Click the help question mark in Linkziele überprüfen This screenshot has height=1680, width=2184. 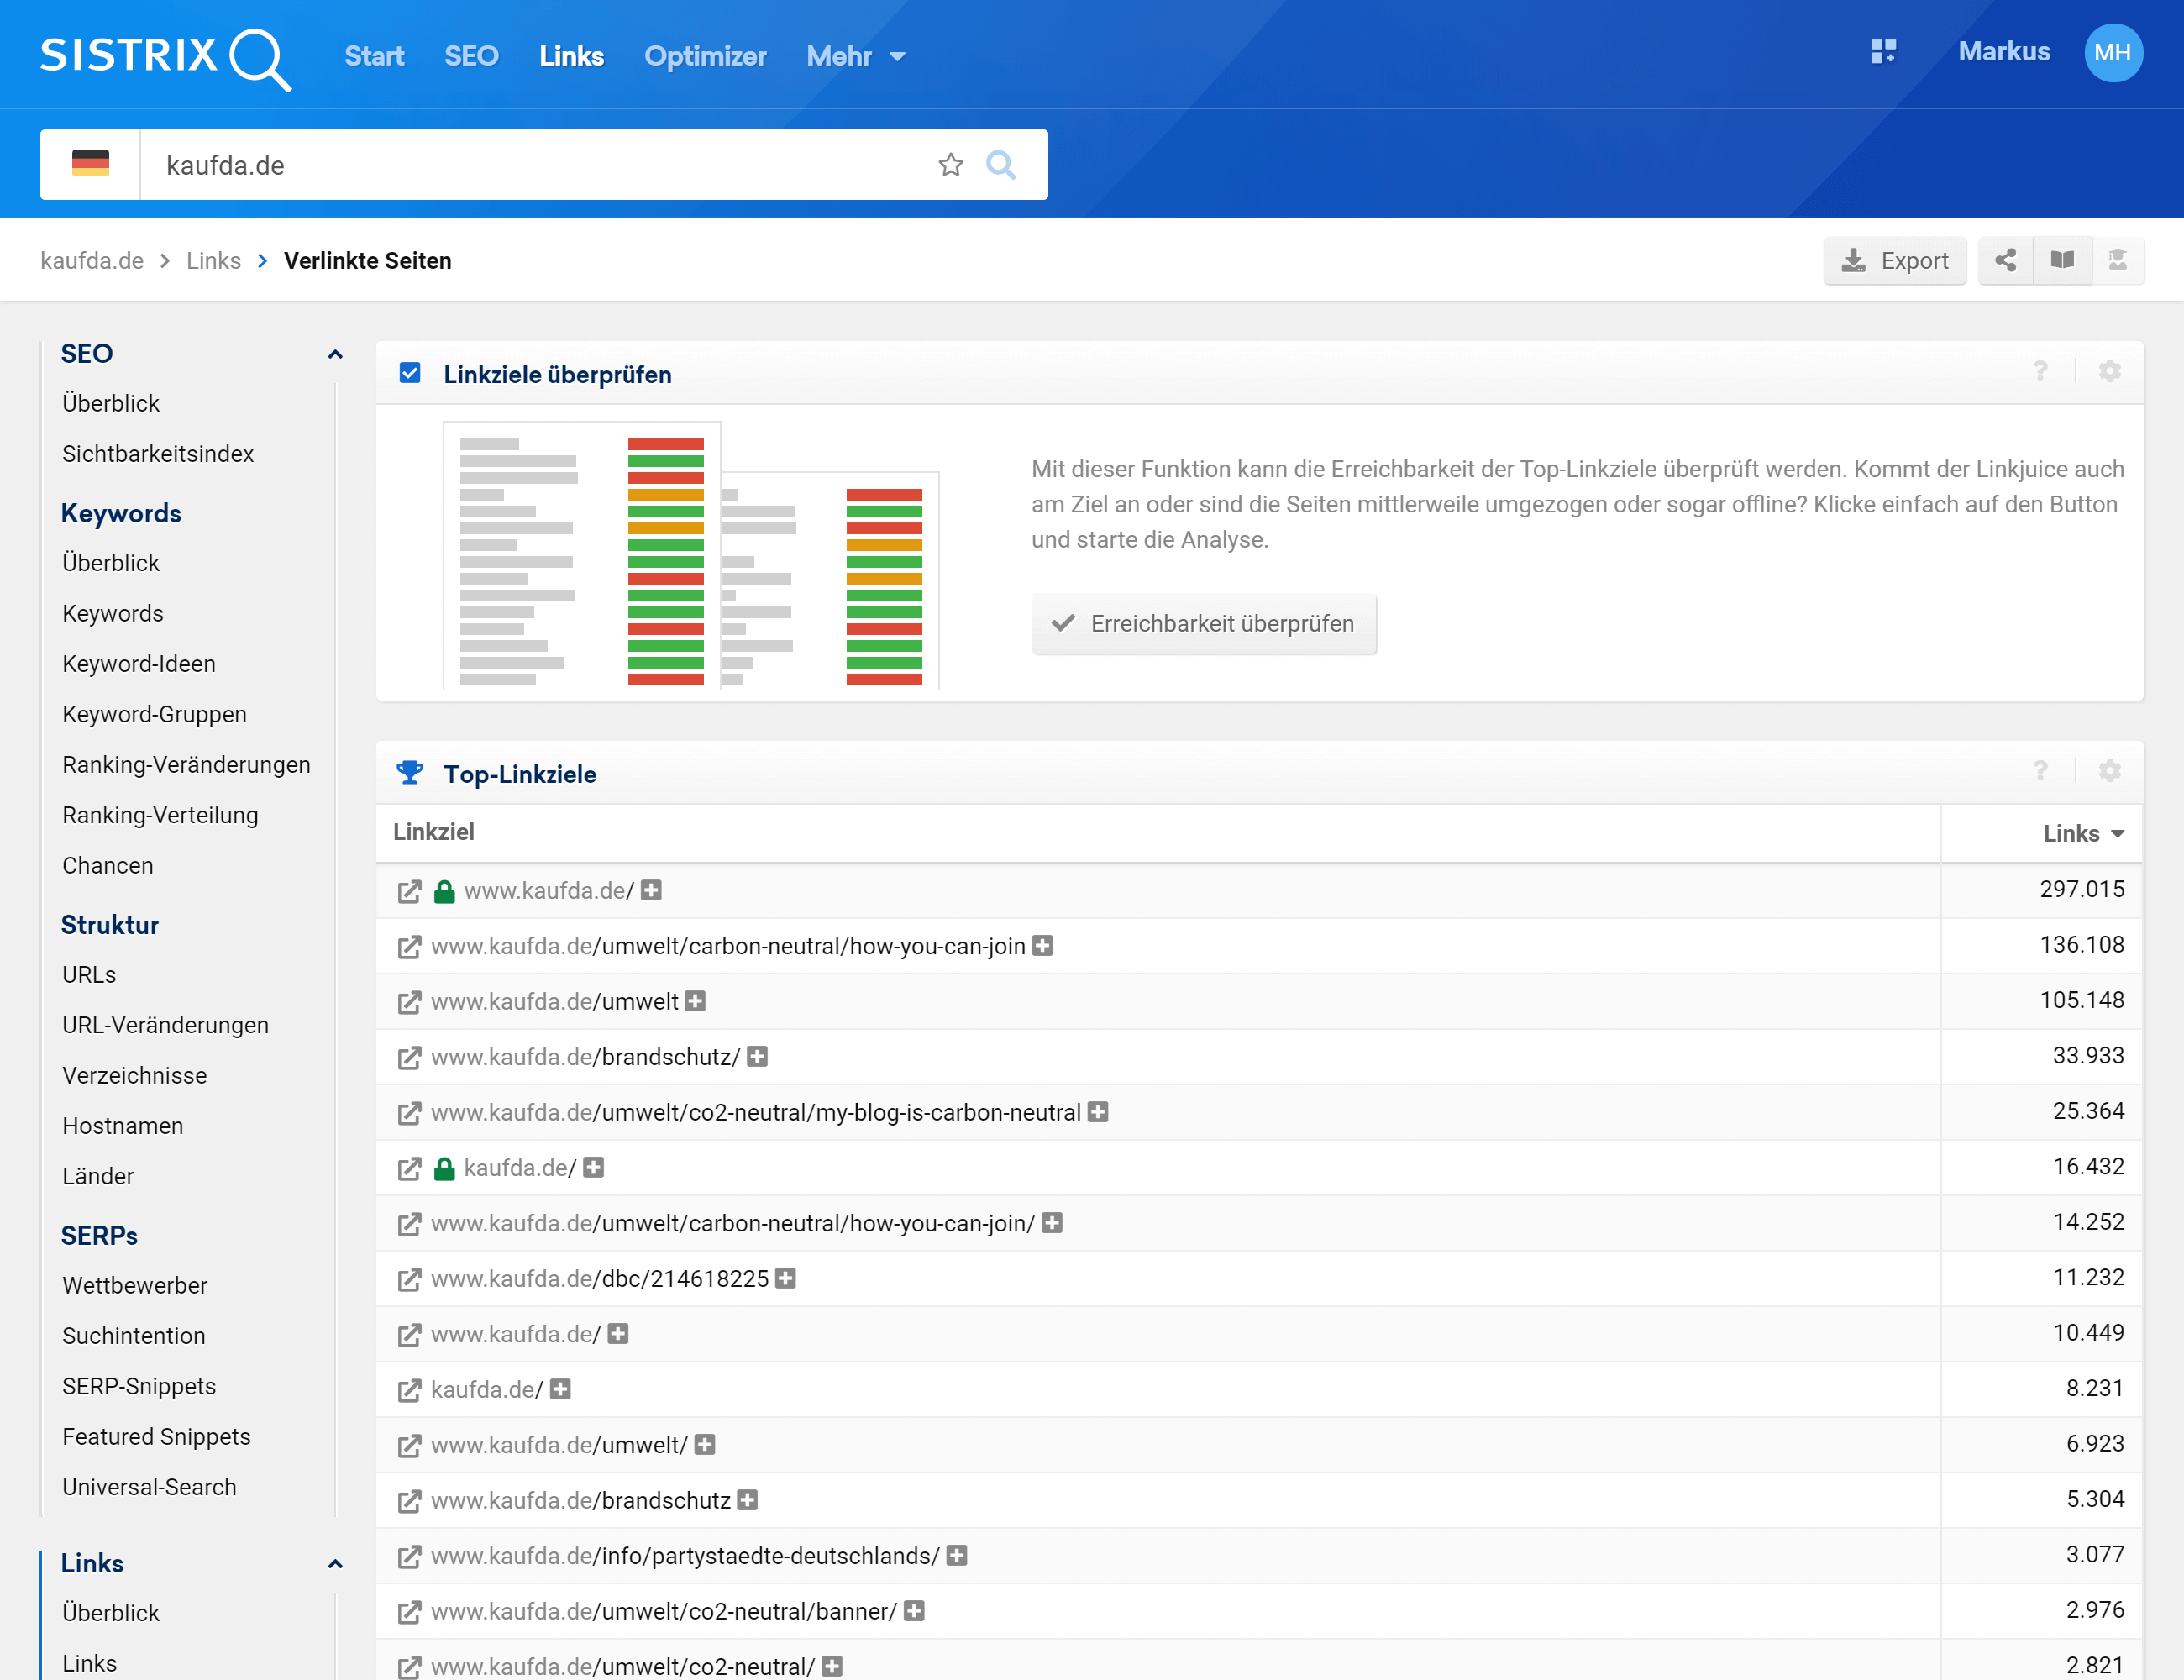pos(2040,372)
